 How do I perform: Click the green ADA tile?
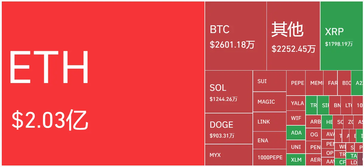tap(296, 132)
